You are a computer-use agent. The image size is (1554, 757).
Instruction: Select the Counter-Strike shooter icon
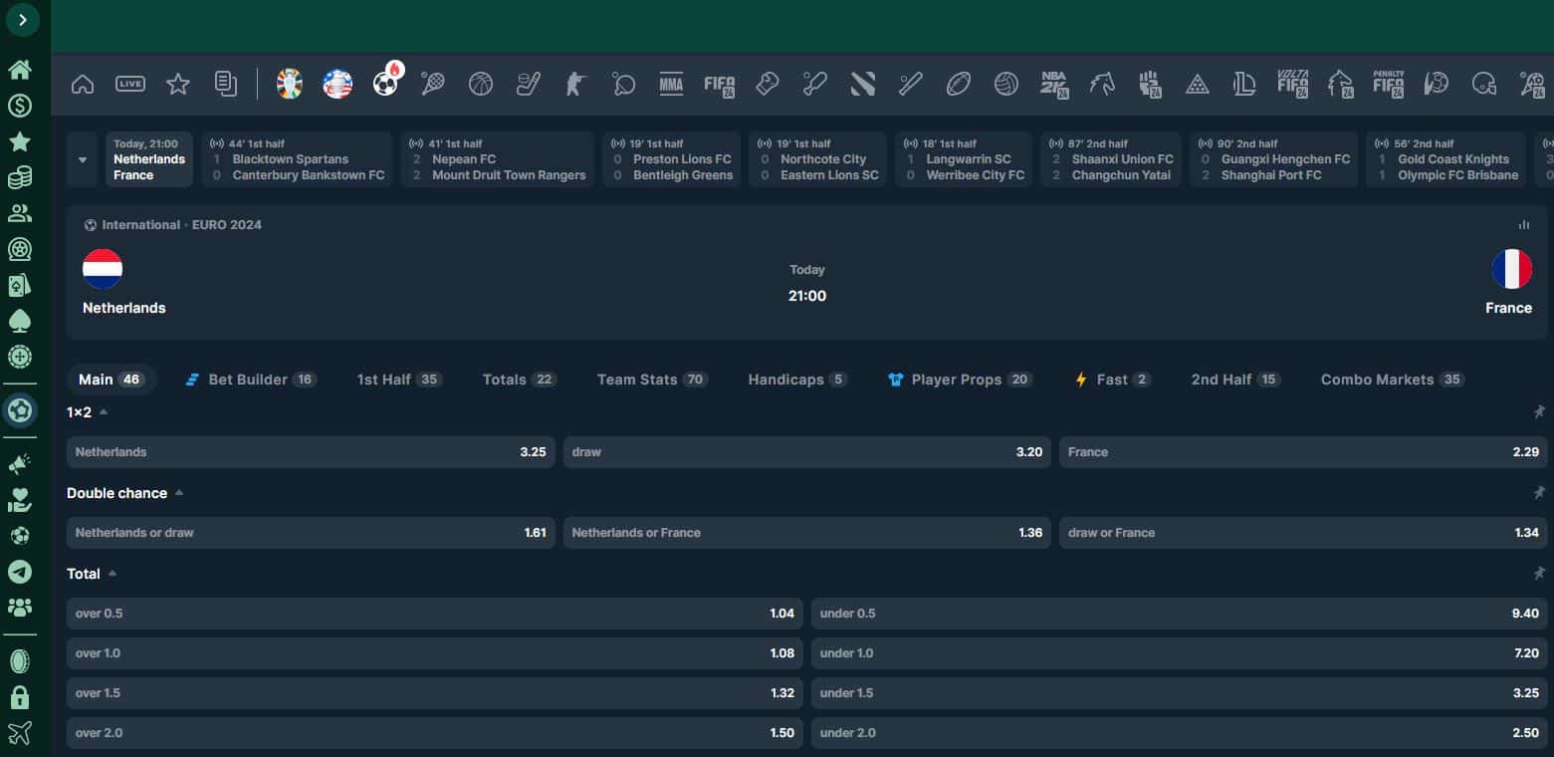pos(576,85)
